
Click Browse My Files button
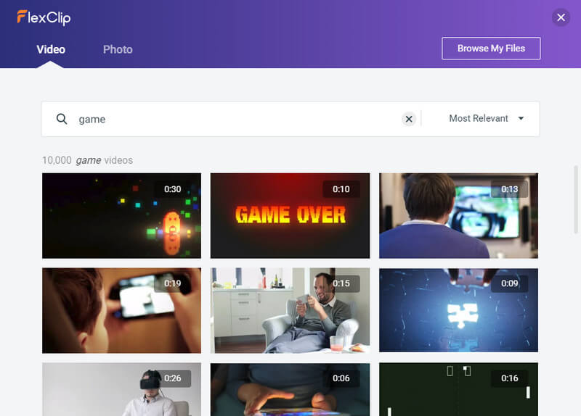pos(491,48)
